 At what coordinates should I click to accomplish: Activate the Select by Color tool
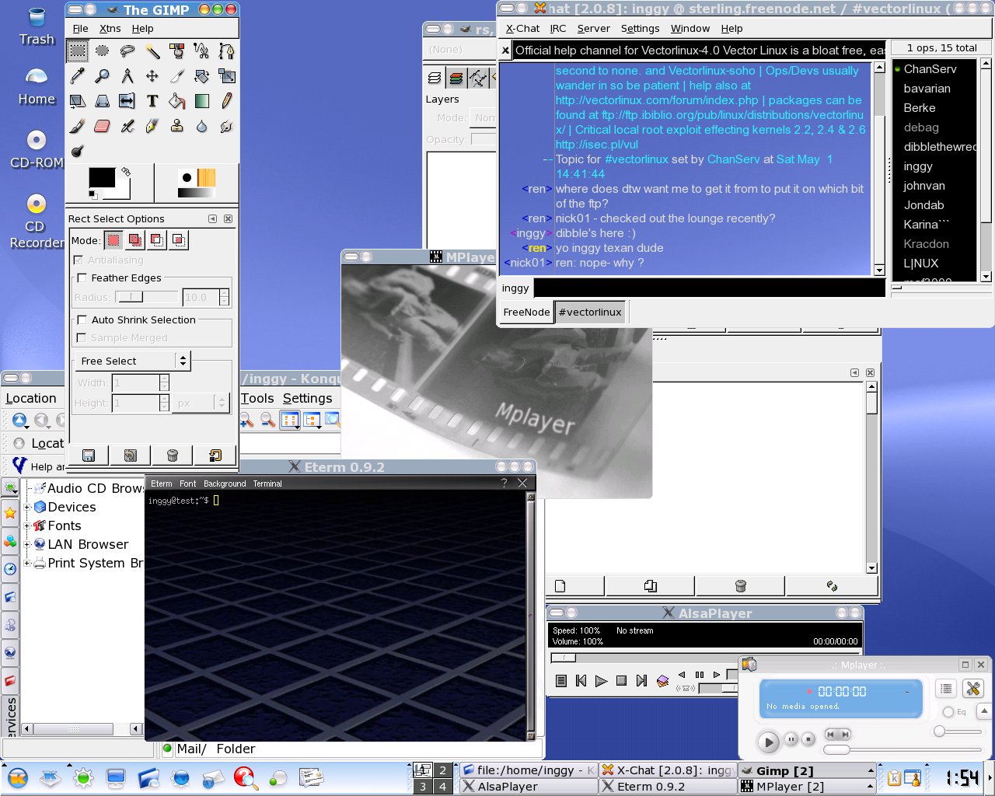pos(177,51)
